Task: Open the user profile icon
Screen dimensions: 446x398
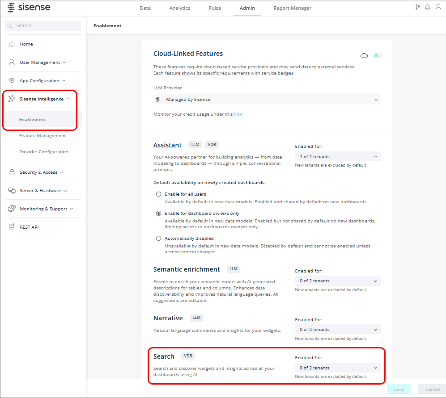Action: tap(438, 7)
